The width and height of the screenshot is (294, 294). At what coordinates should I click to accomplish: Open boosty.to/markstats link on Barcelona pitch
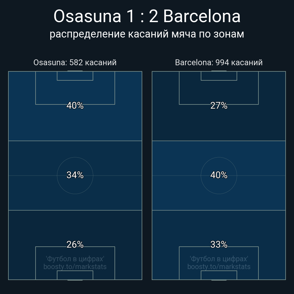pos(219,267)
